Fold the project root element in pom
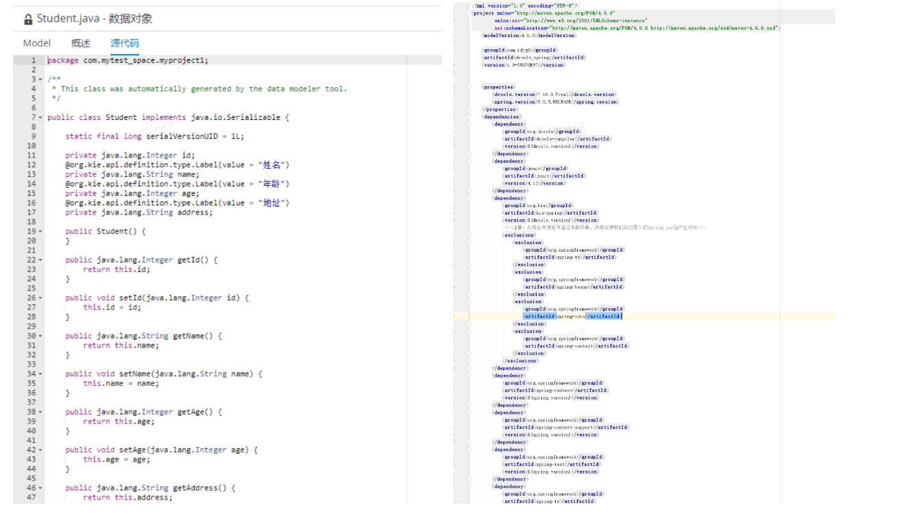897x514 pixels. pos(469,13)
